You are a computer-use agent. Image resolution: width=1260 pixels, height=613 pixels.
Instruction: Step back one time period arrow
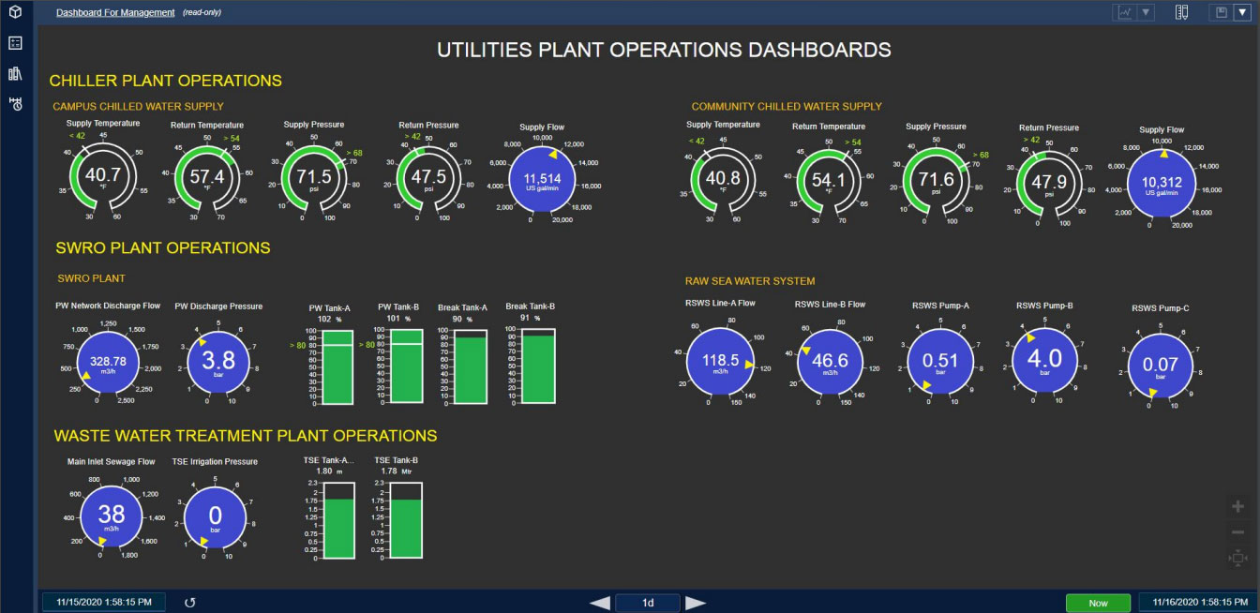[x=600, y=603]
